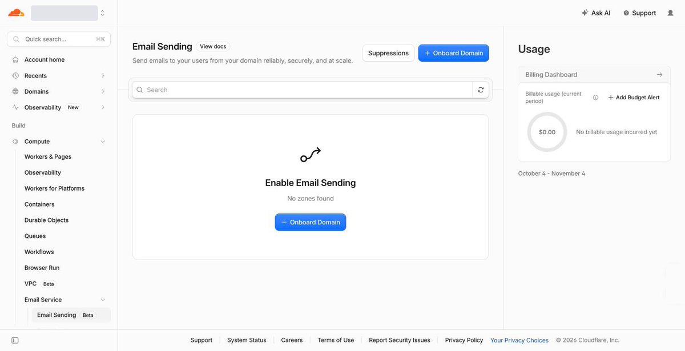
Task: Click the Recents clock icon
Action: pyautogui.click(x=15, y=75)
